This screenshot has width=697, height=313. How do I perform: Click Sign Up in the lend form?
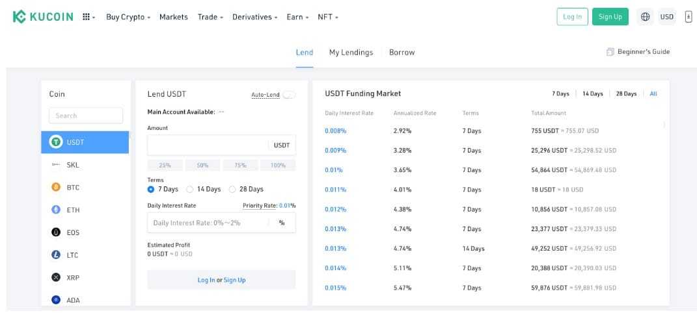235,280
